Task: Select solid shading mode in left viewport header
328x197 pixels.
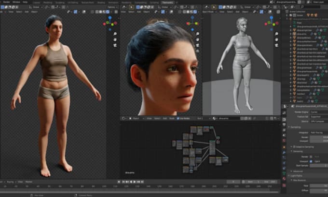Action: tap(100, 12)
